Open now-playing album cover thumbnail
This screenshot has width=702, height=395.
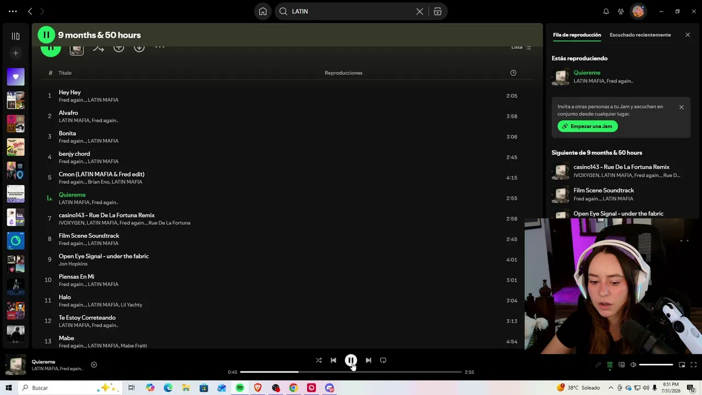[15, 365]
